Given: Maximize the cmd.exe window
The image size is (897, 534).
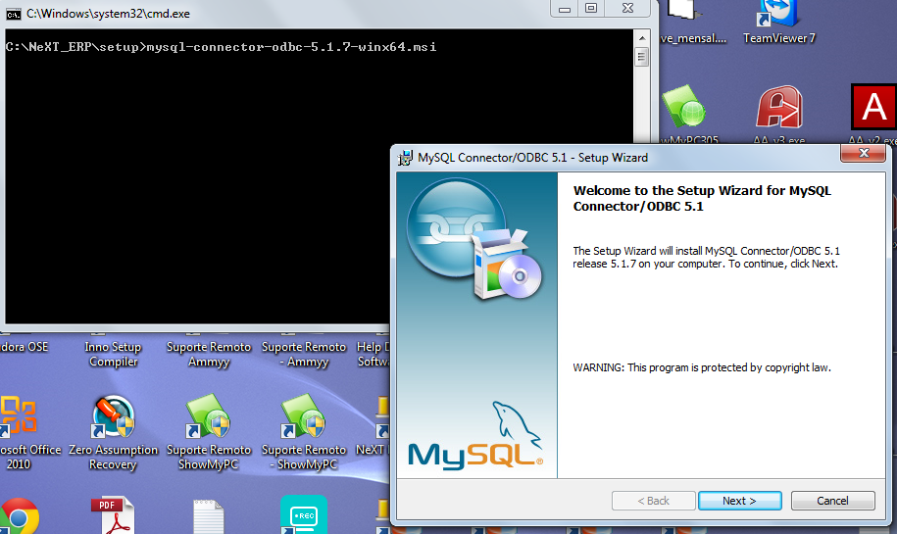Looking at the screenshot, I should coord(591,9).
